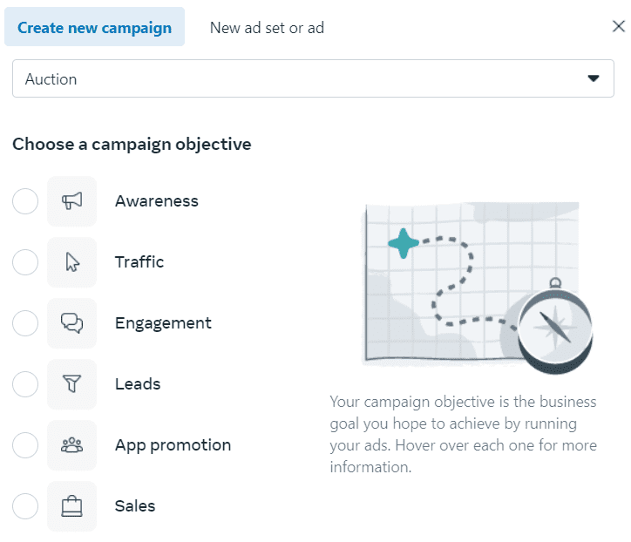
Task: Click the Sales shopping bag icon
Action: pos(72,506)
